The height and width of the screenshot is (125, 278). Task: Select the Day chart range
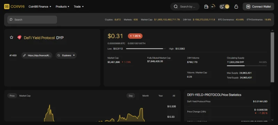(x=131, y=95)
